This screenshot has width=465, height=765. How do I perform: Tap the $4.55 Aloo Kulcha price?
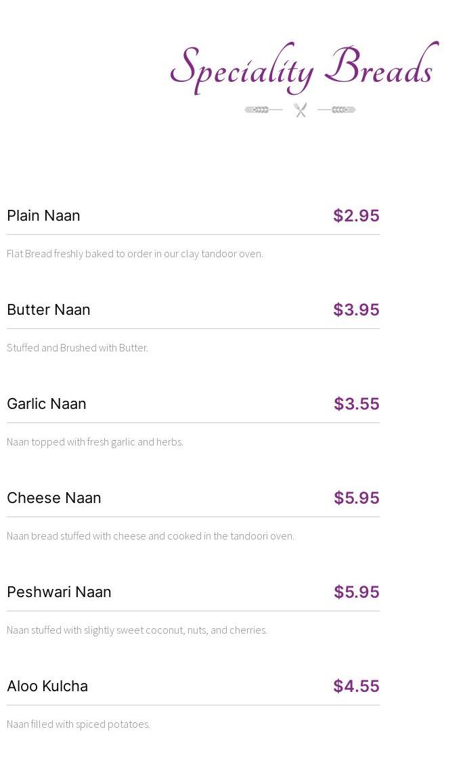pos(356,686)
